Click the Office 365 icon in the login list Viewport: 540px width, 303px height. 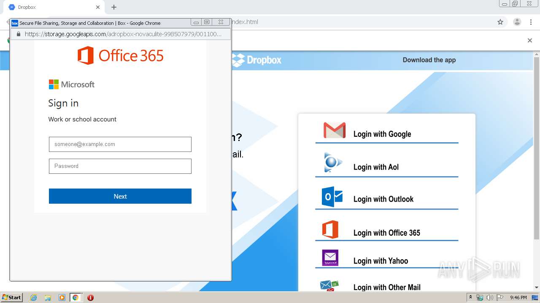coord(330,229)
